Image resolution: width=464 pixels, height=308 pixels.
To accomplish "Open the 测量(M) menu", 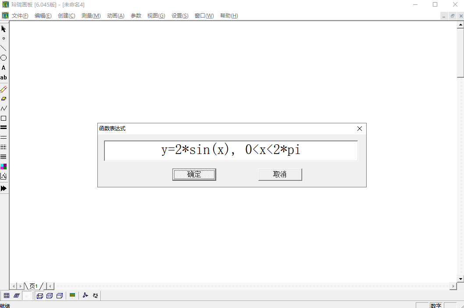I will coord(91,16).
